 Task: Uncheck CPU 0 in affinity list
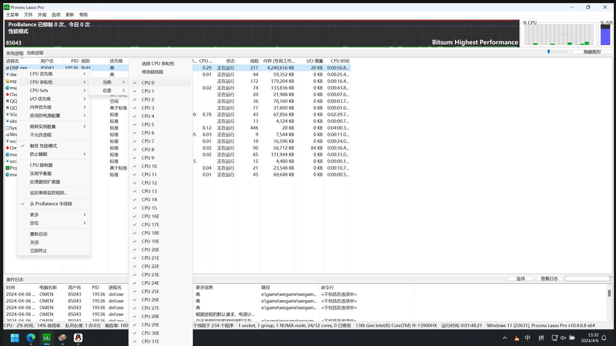161,83
